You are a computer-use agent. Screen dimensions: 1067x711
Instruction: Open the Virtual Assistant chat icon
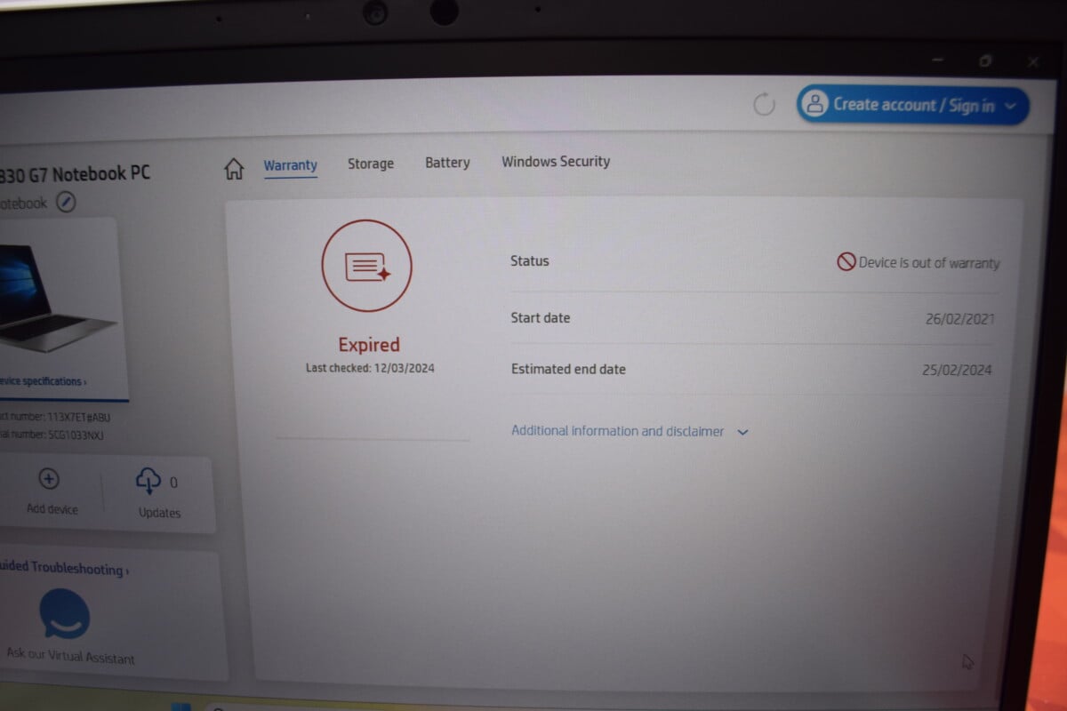click(x=64, y=615)
